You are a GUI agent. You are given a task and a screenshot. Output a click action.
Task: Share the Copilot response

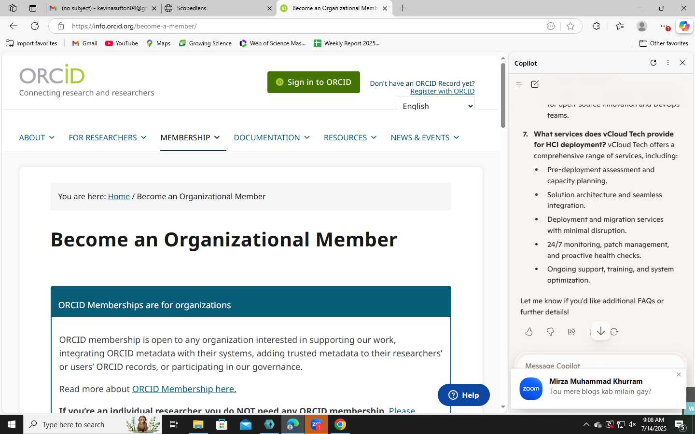(571, 332)
